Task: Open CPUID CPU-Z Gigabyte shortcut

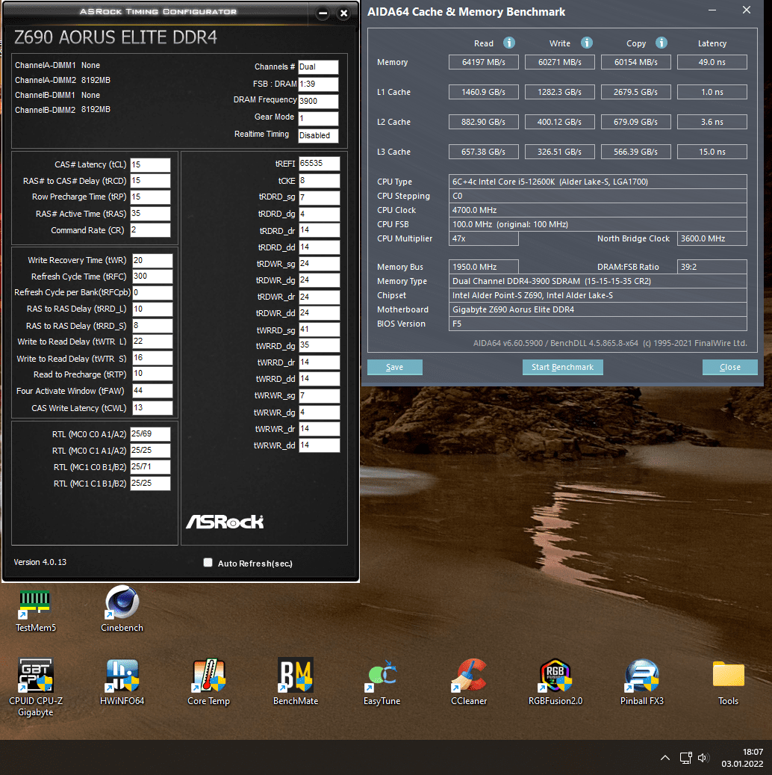Action: tap(35, 687)
